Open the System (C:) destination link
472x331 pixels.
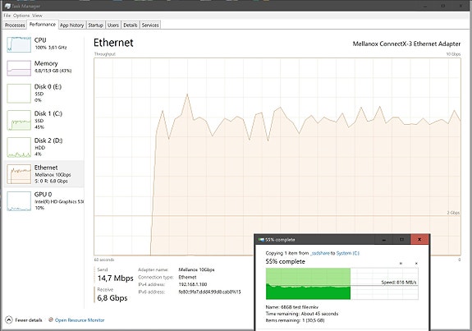tap(348, 253)
